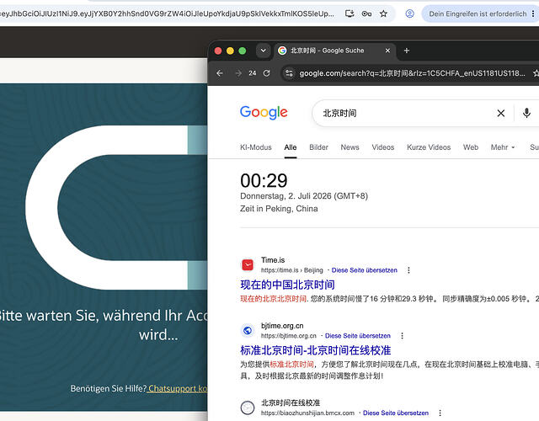Translate the bjtime.org.cn result page
539x421 pixels.
358,336
